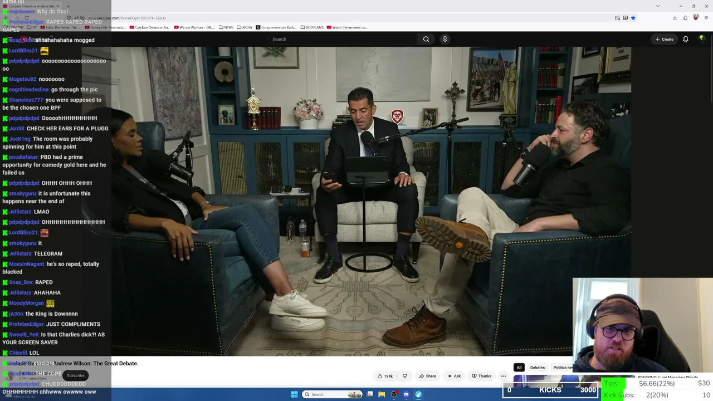Click chat username SweatE_Yeti
713x401 pixels.
click(24, 334)
